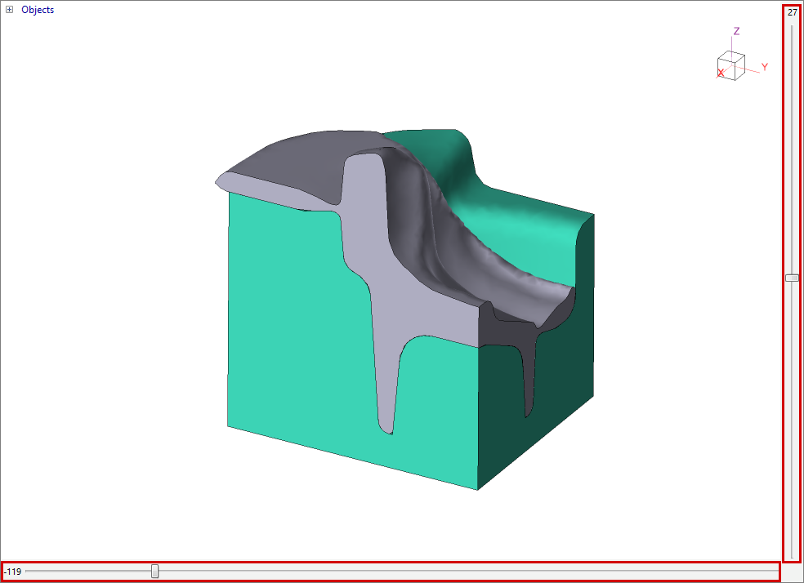Click the vertical slider value 27
The height and width of the screenshot is (583, 804).
[792, 12]
